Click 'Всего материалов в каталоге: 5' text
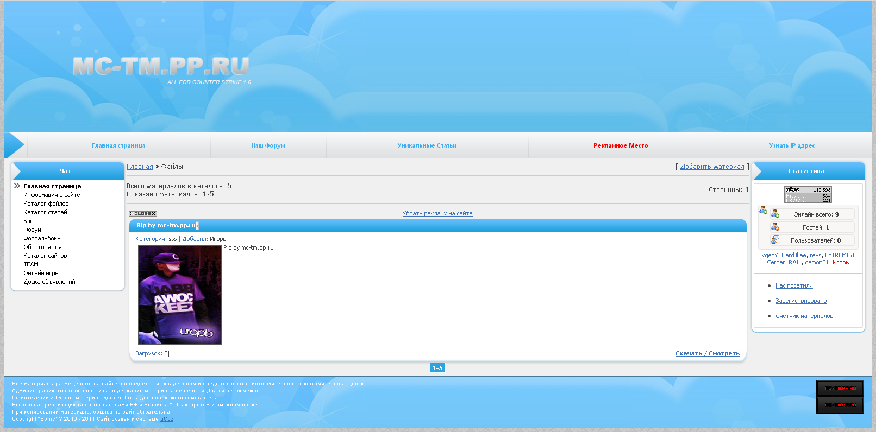The width and height of the screenshot is (876, 432). (179, 186)
